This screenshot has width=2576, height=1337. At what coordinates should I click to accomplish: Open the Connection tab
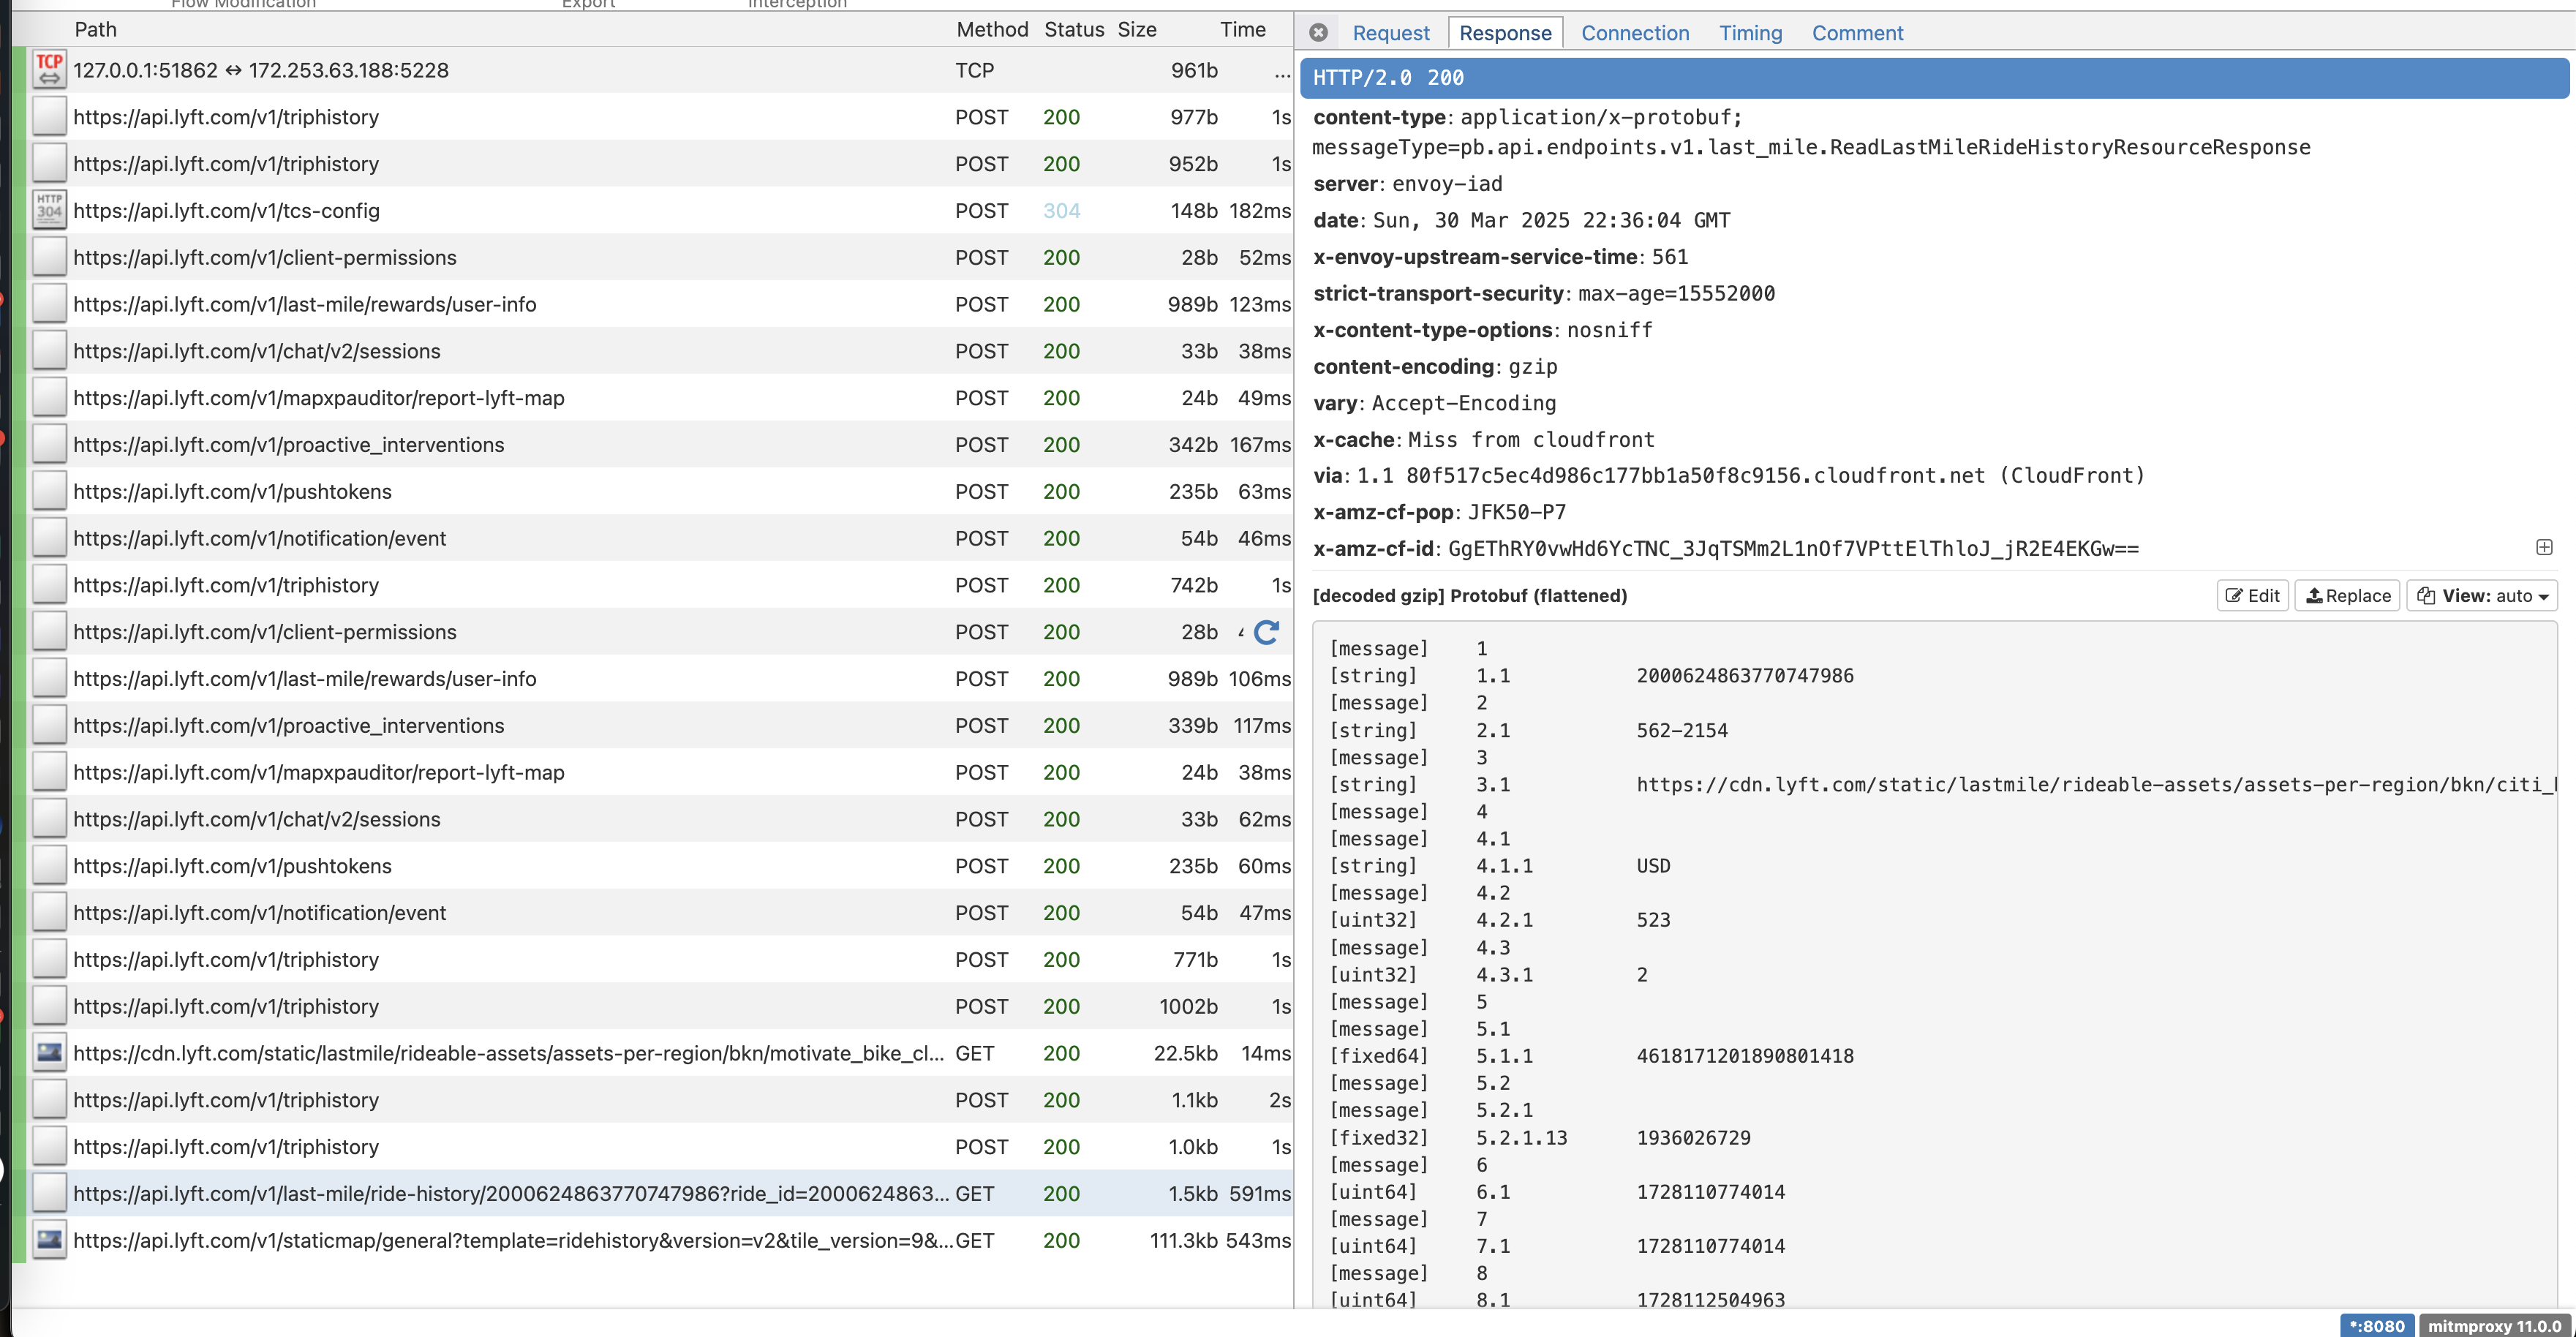click(x=1634, y=33)
